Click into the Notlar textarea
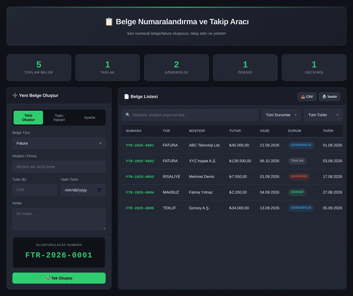Image resolution: width=353 pixels, height=296 pixels. [59, 219]
